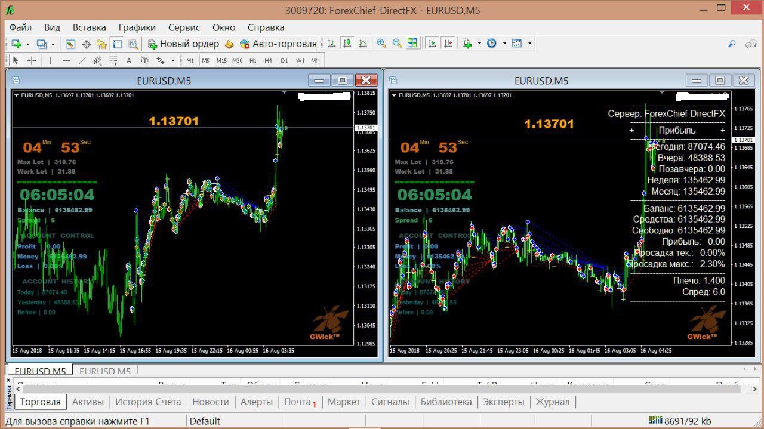Switch chart to candlesticks
This screenshot has width=764, height=429.
[x=347, y=44]
